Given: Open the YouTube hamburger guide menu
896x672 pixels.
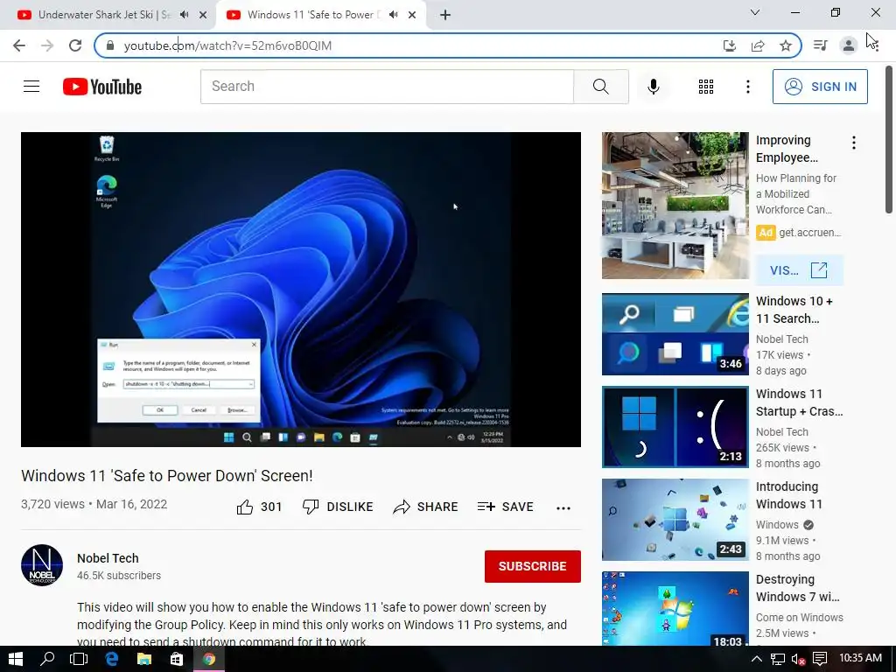Looking at the screenshot, I should click(31, 87).
